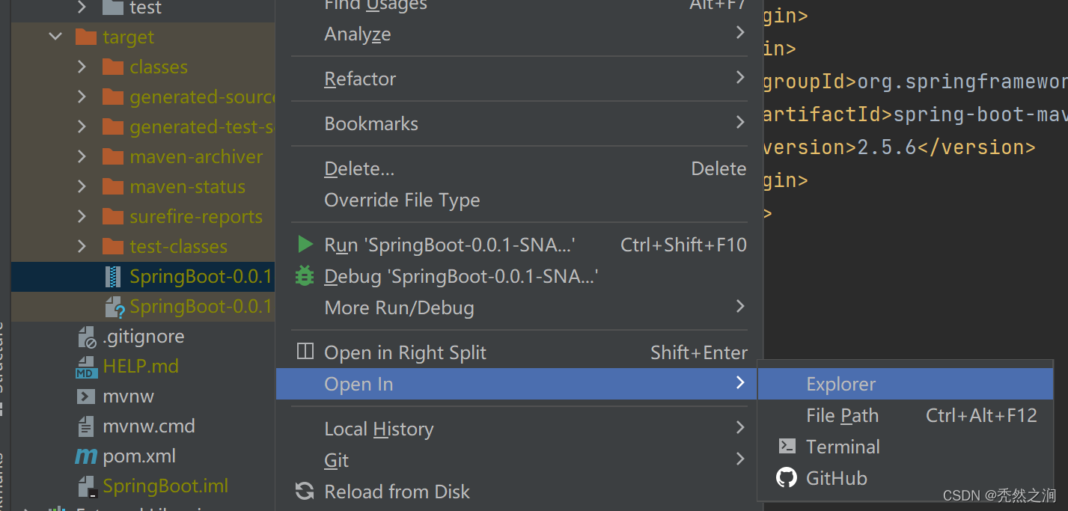
Task: Click the classes folder icon
Action: (113, 67)
